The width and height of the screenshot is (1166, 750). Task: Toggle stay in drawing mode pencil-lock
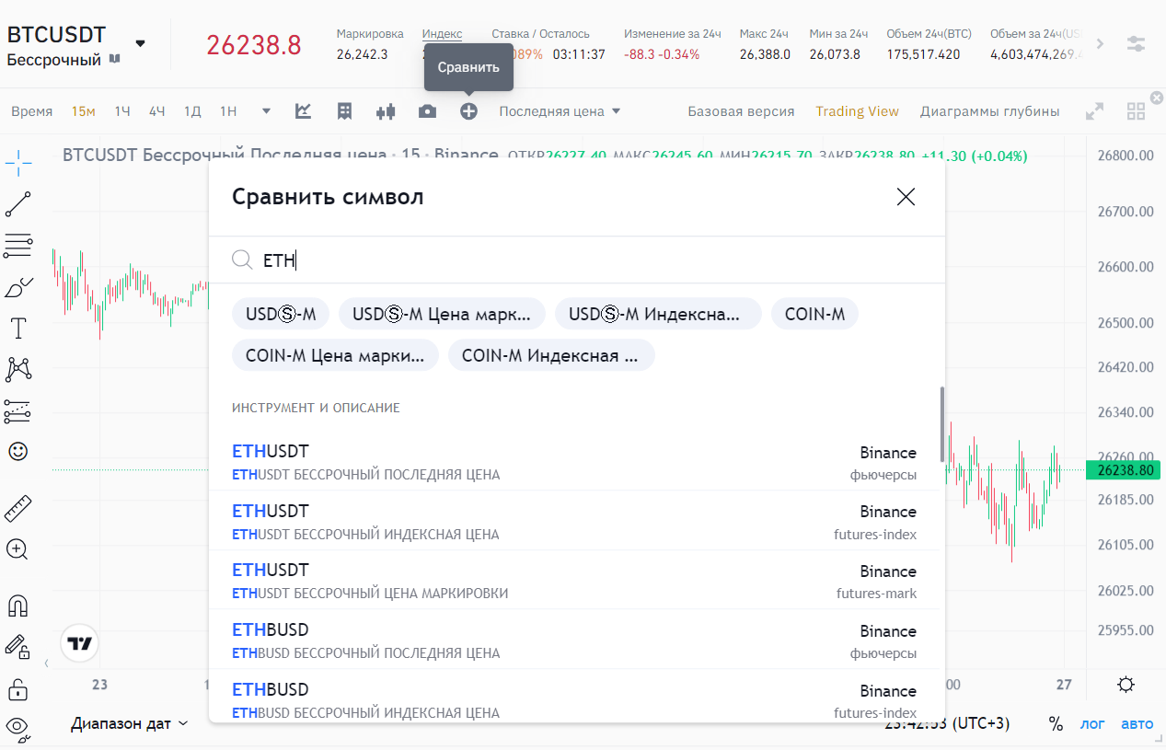tap(18, 646)
